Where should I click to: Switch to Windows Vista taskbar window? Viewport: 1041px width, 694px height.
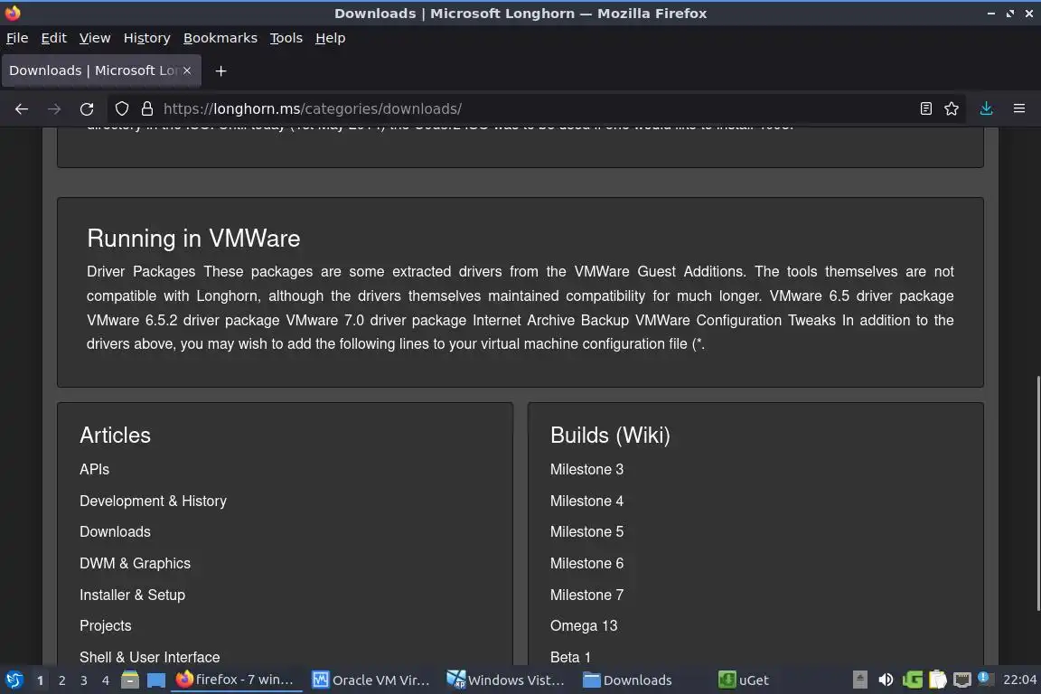point(506,680)
